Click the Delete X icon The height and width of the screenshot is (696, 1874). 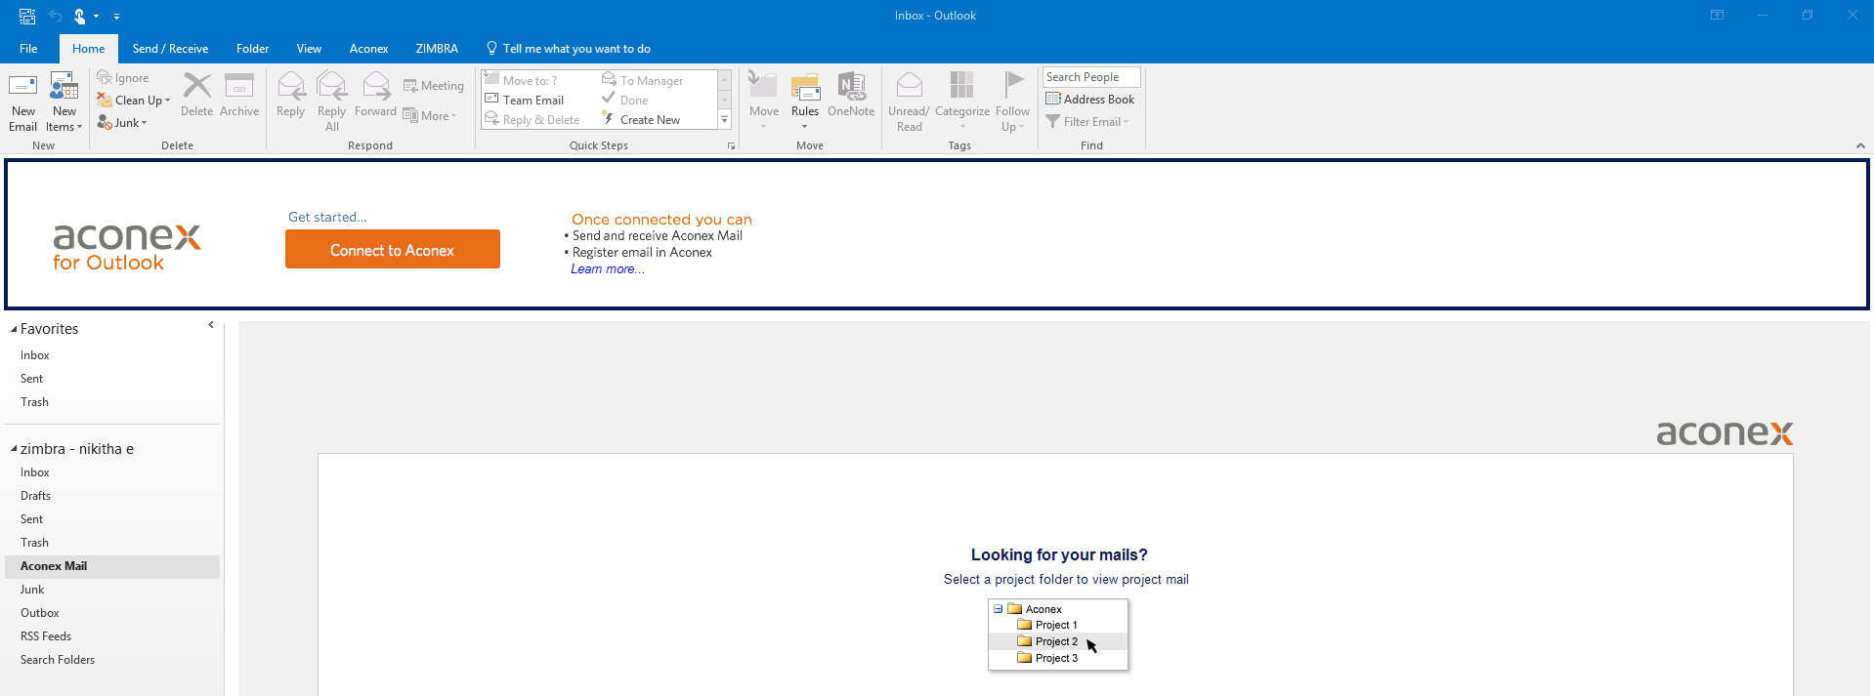click(196, 86)
